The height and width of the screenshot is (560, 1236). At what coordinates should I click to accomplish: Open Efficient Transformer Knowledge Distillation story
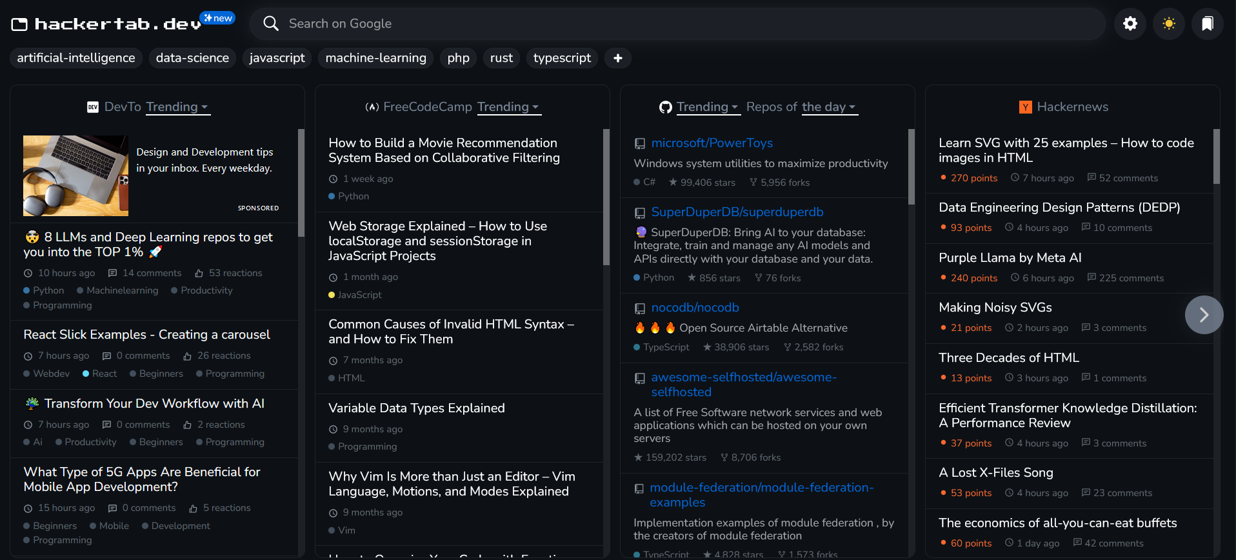(1068, 415)
